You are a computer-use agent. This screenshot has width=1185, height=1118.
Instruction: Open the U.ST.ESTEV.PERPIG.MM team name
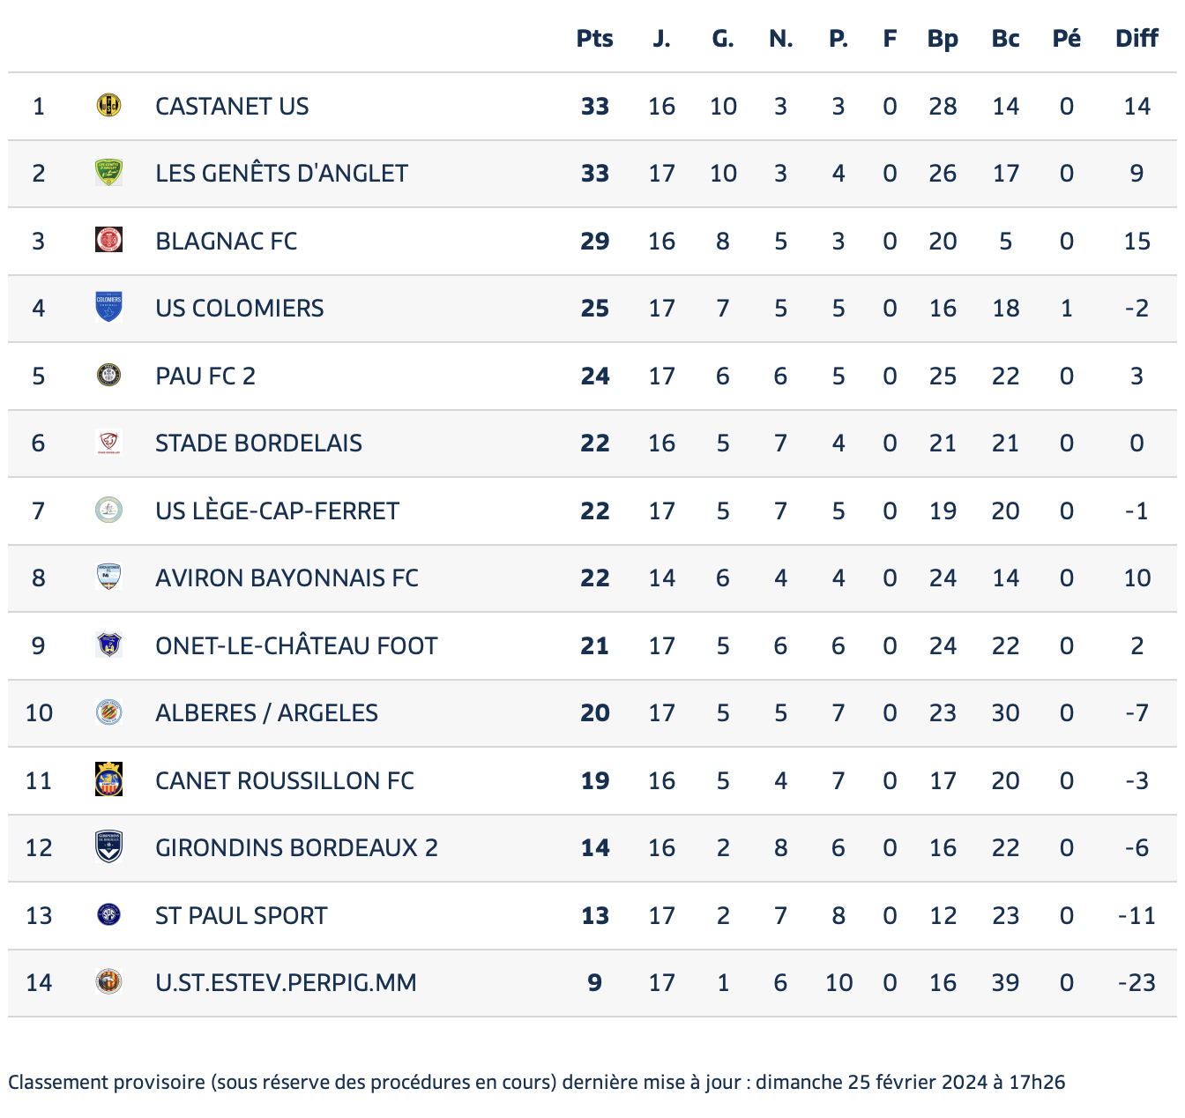pyautogui.click(x=286, y=982)
